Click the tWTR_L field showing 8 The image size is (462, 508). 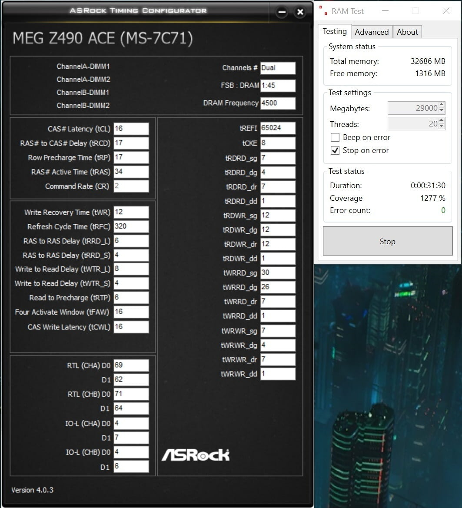coord(131,269)
